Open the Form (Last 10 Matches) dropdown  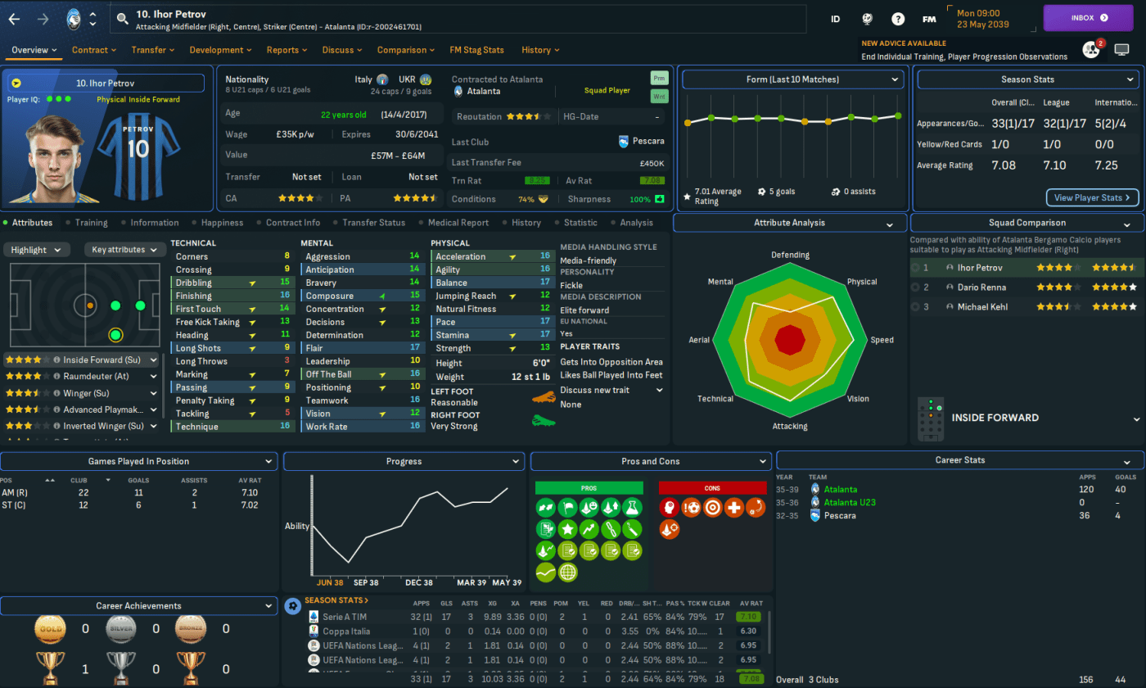point(792,79)
